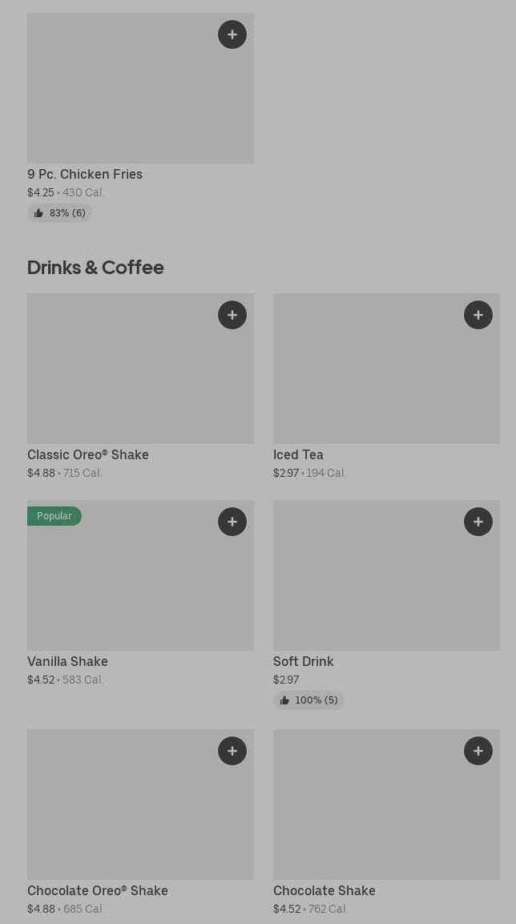Add Vanilla Shake with plus icon
Viewport: 516px width, 924px height.
(232, 522)
